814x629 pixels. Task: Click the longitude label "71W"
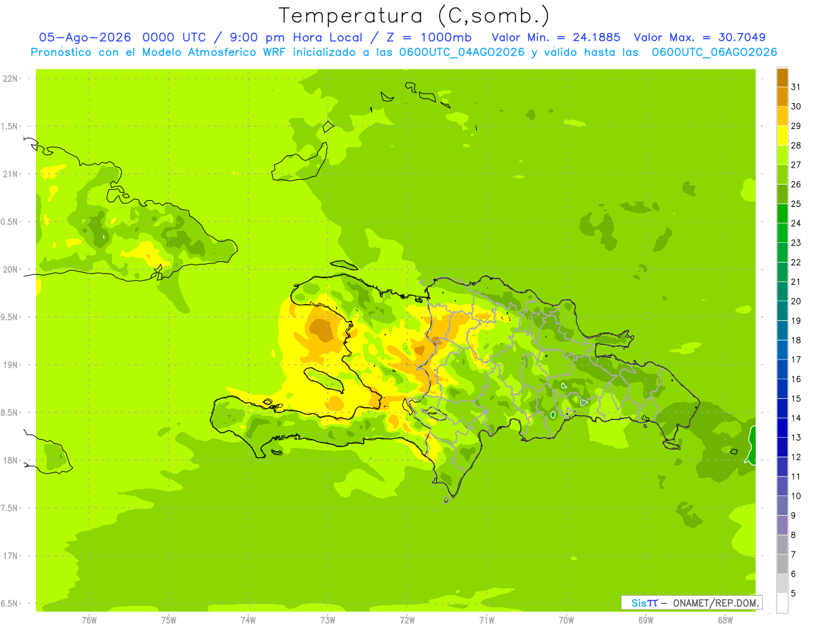pyautogui.click(x=486, y=620)
